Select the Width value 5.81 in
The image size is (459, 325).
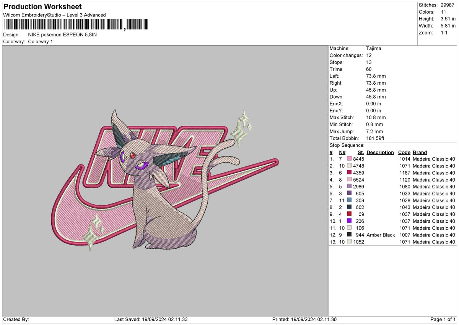point(448,26)
